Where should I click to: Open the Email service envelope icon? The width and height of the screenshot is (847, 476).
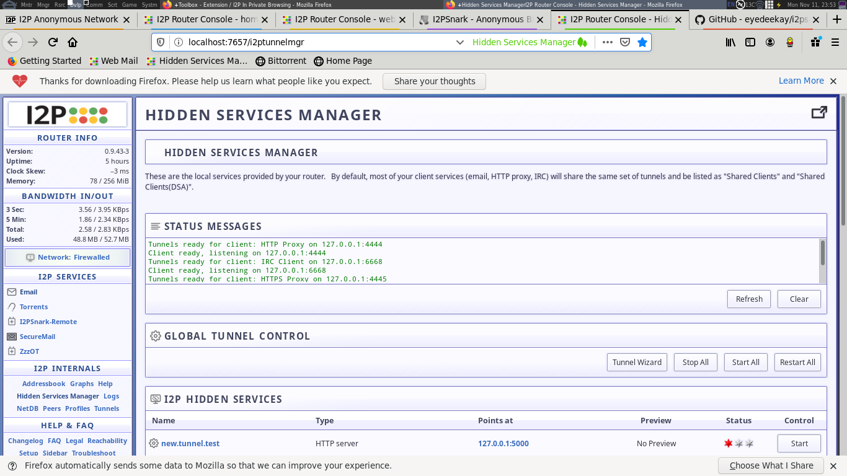[x=12, y=292]
